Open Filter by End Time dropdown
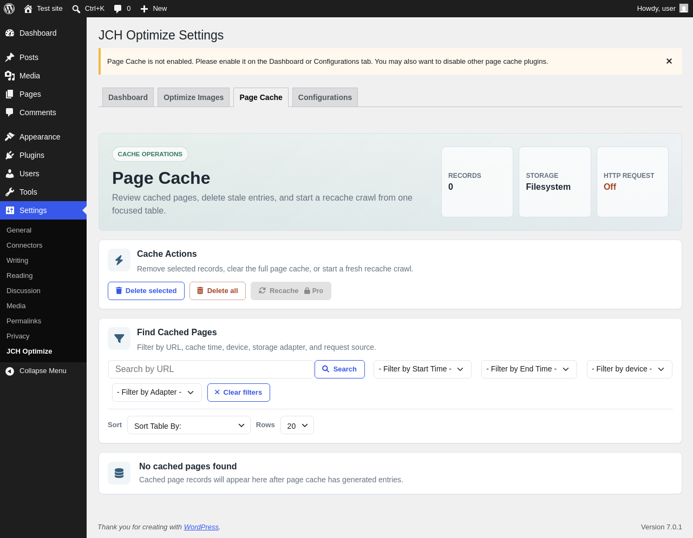Screen dimensions: 693x538 click(529, 369)
